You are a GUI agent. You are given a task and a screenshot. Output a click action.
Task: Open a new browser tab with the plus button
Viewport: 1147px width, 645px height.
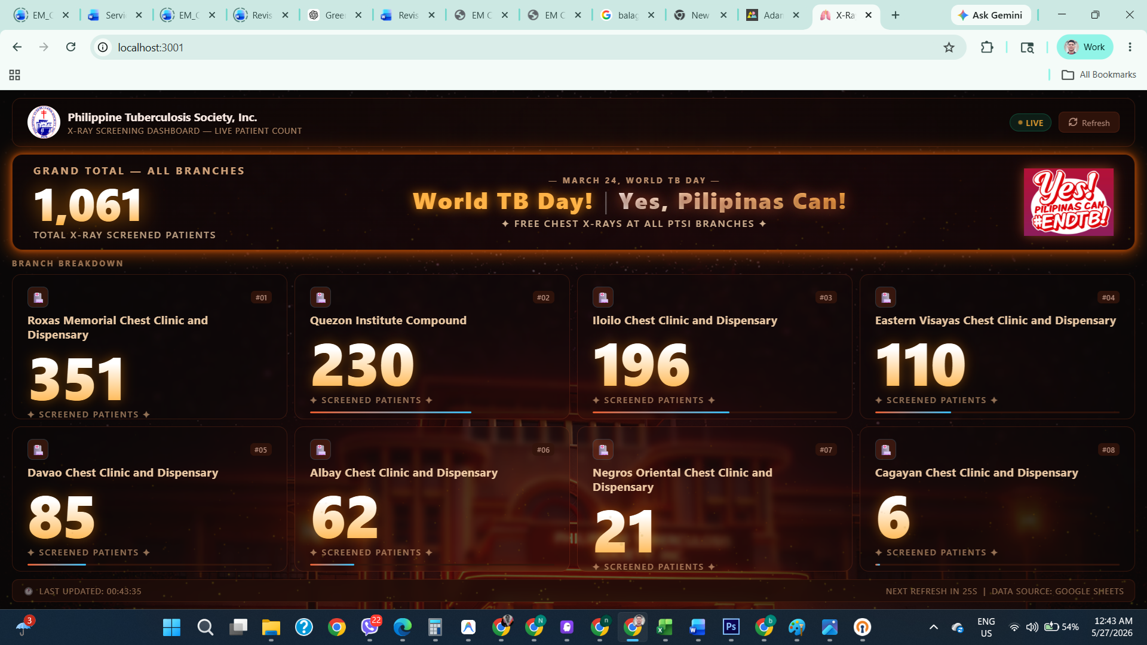pos(895,15)
